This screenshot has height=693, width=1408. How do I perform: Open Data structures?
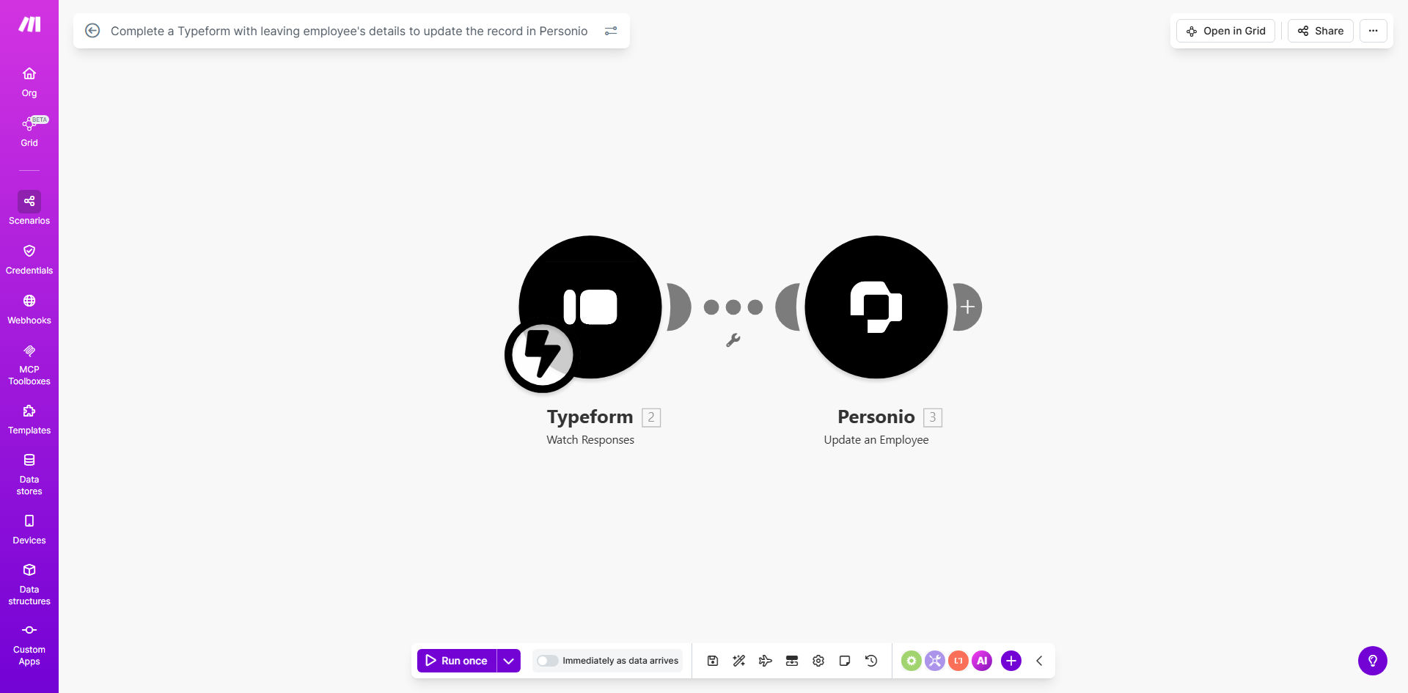click(x=29, y=584)
